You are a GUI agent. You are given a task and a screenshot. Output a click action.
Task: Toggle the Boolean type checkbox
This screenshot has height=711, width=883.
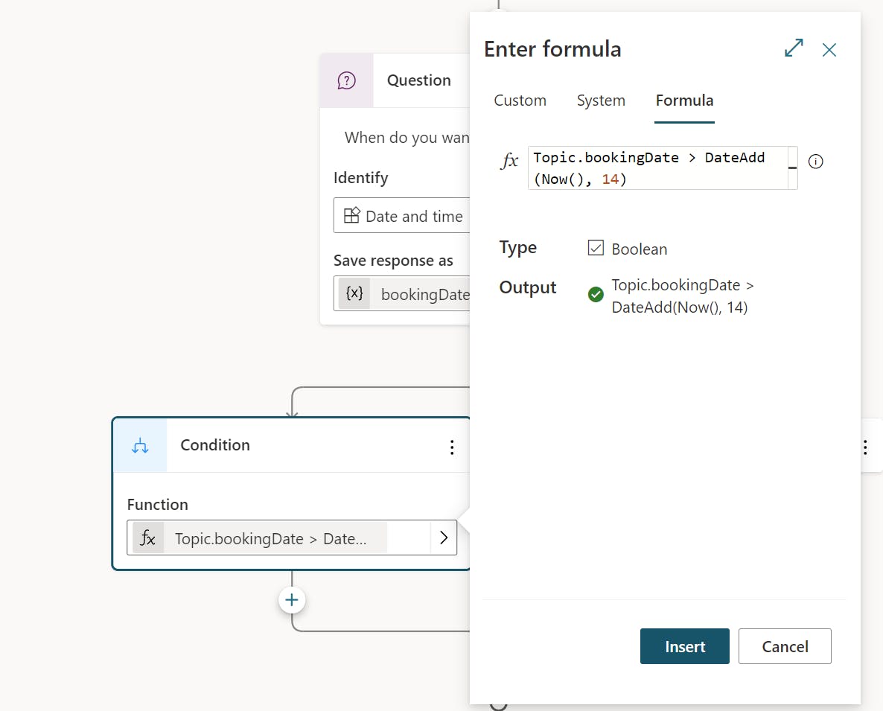point(596,248)
